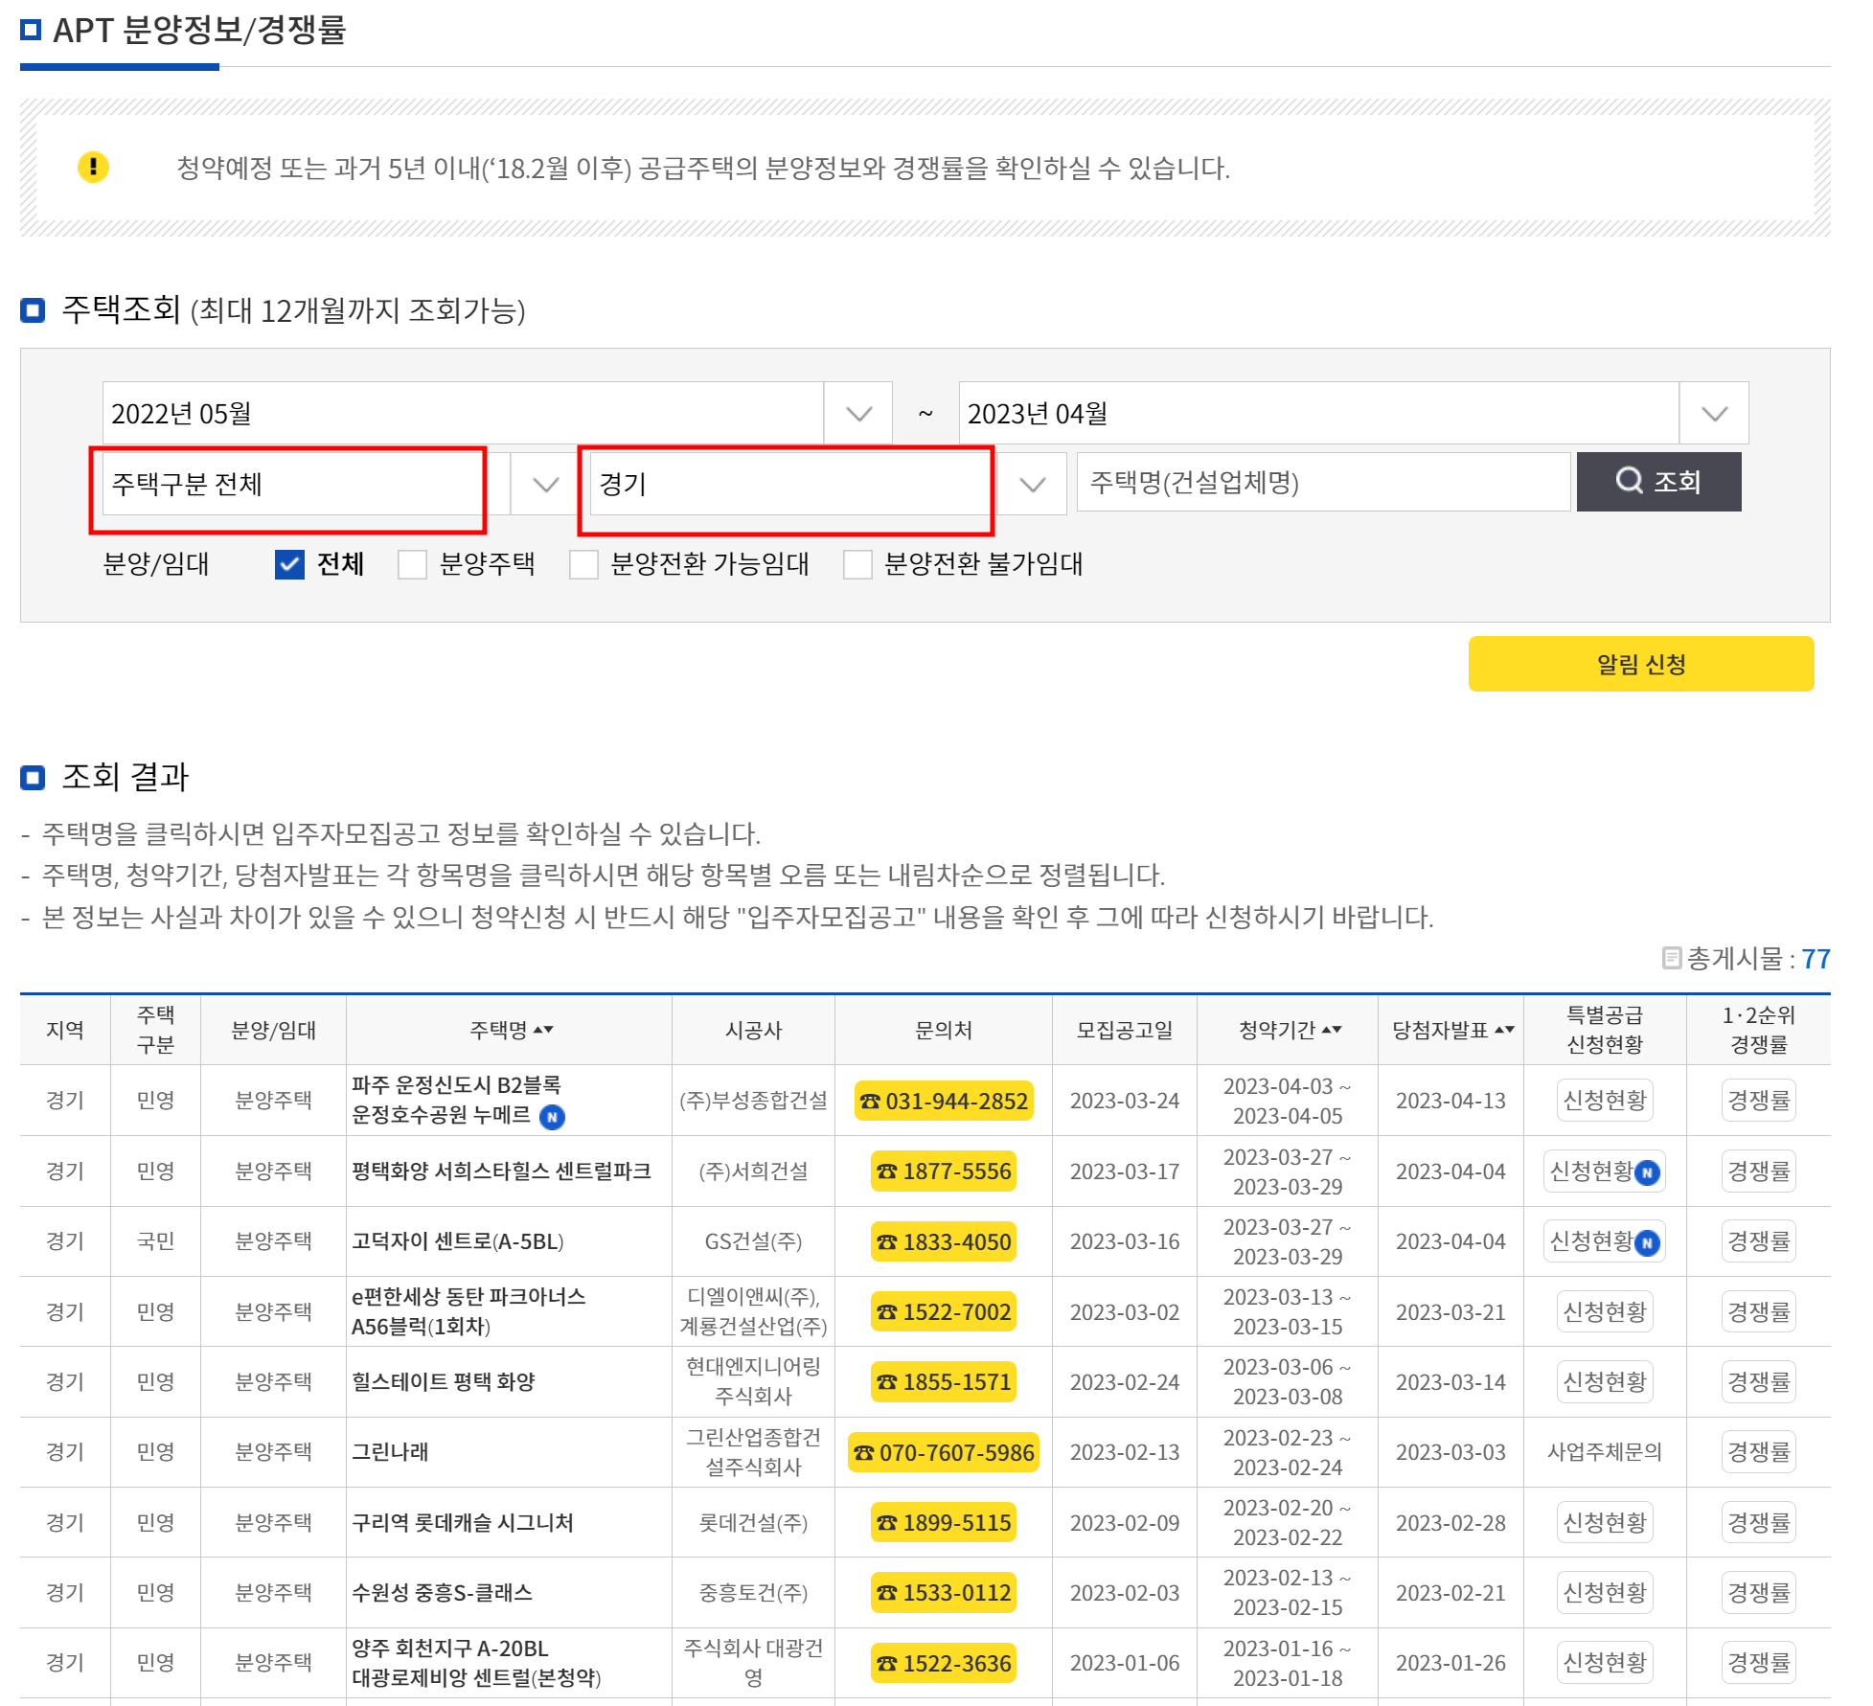This screenshot has width=1873, height=1706.
Task: Click the magnifier 조회 search button
Action: [x=1658, y=482]
